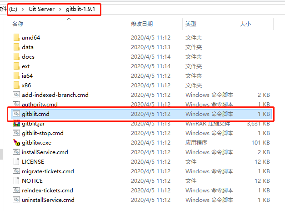Select the ext folder icon

(x=16, y=66)
